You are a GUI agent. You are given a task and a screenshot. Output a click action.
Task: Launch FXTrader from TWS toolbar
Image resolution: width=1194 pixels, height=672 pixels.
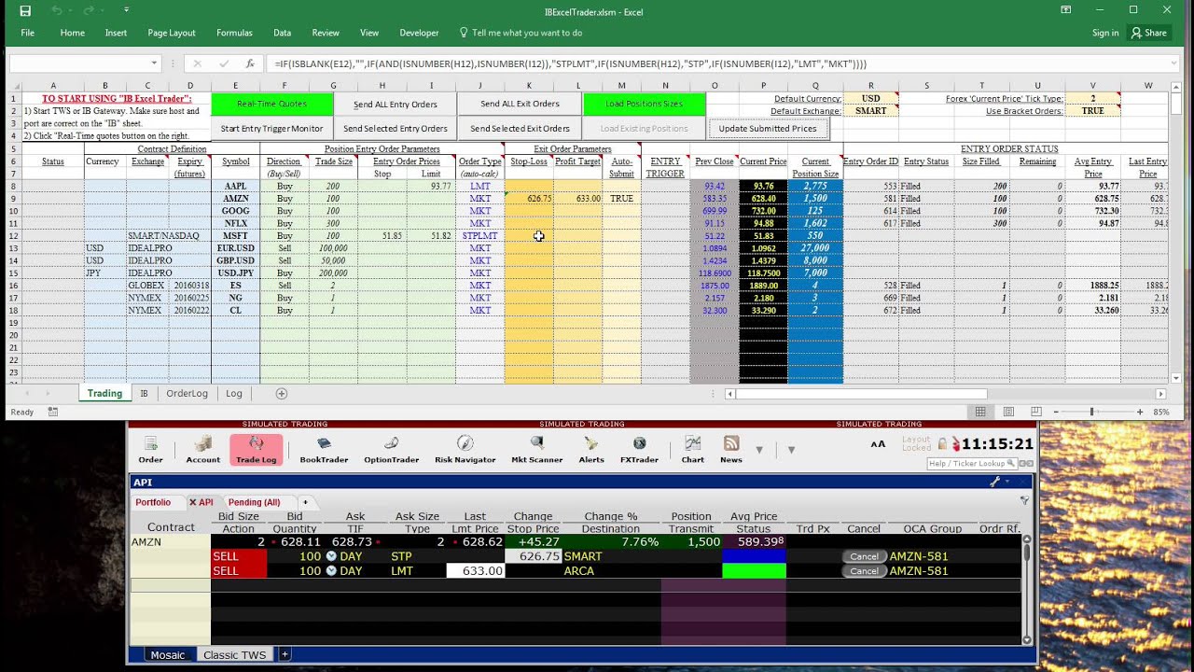click(x=639, y=450)
